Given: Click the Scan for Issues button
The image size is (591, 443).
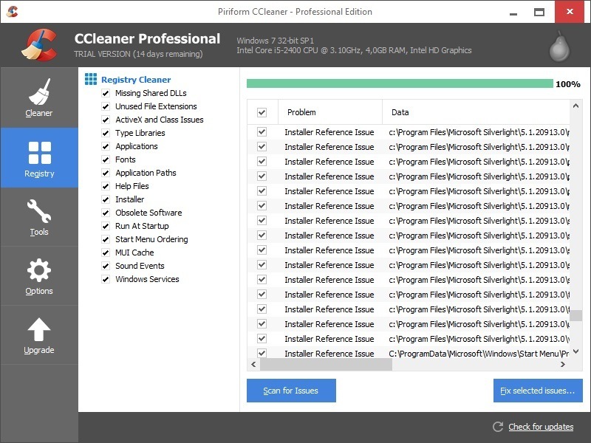Looking at the screenshot, I should [291, 391].
